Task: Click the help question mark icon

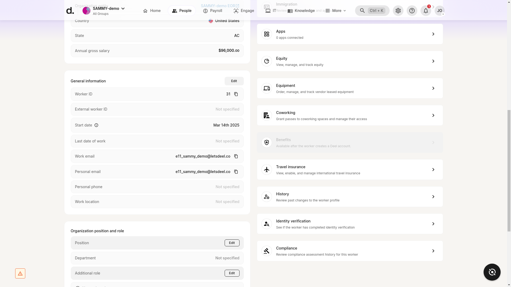Action: 412,11
